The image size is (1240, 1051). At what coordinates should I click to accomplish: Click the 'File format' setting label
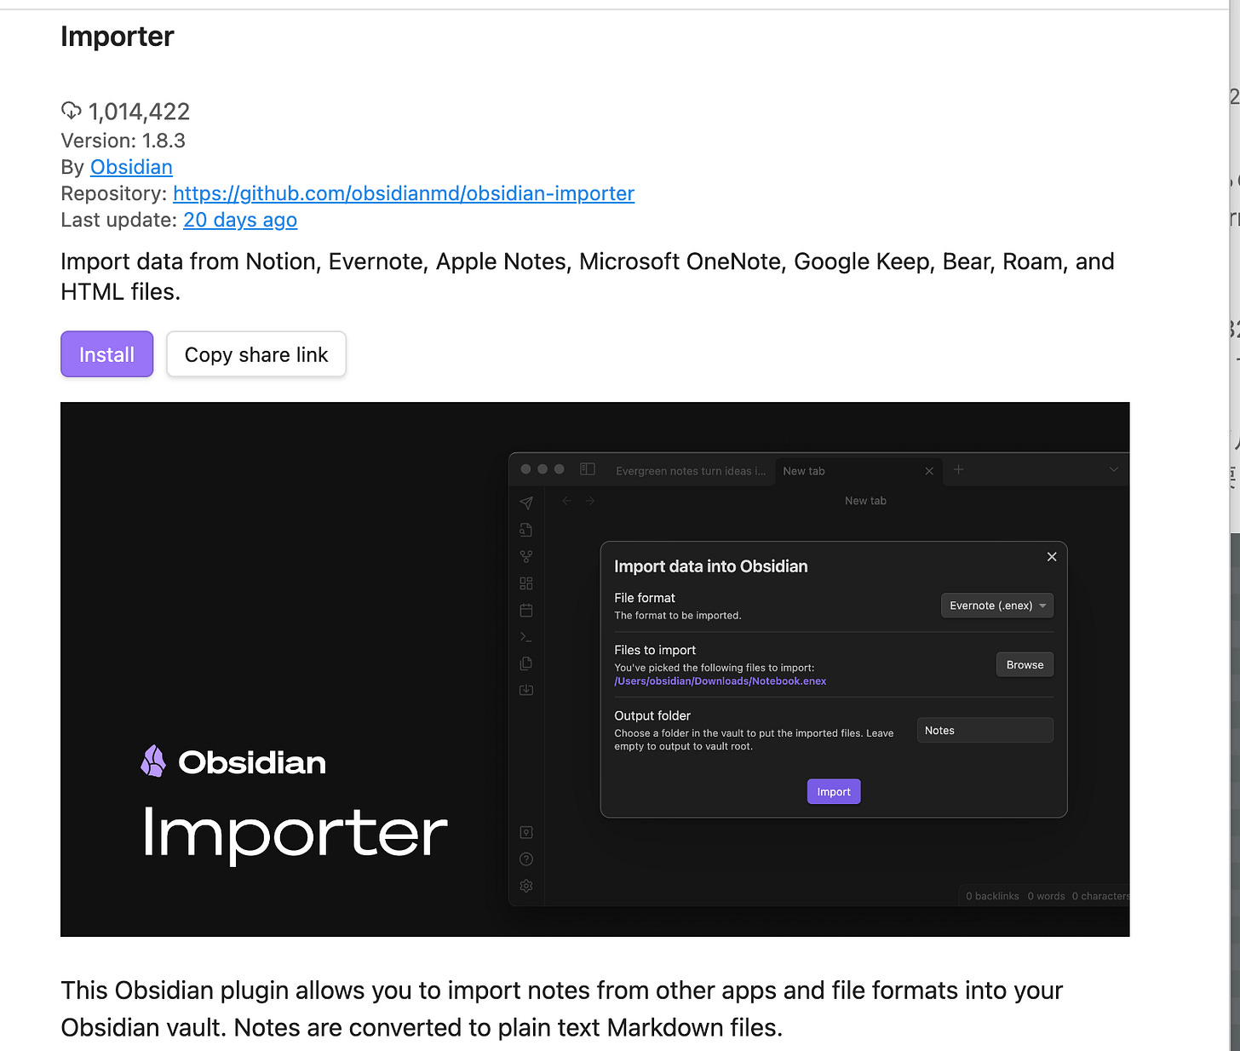(x=645, y=598)
